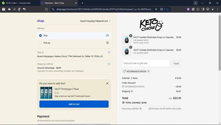Click the Shop logo

tap(40, 21)
